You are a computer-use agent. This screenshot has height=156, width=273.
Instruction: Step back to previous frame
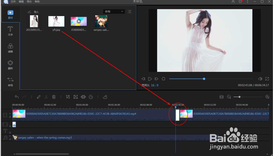tap(143, 79)
